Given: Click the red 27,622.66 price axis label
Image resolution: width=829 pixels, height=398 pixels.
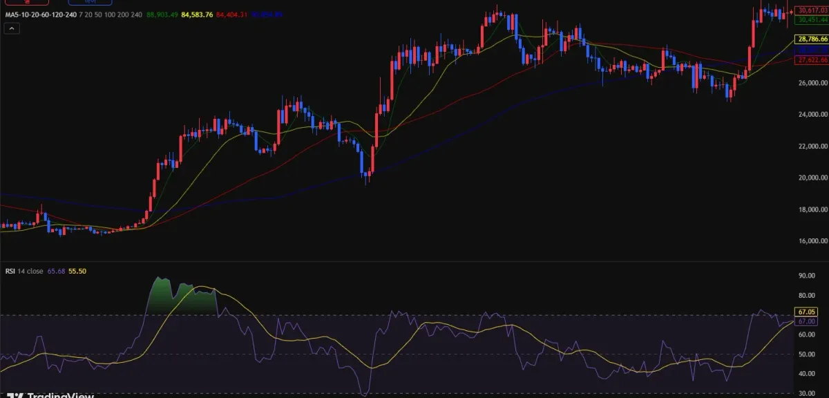Looking at the screenshot, I should (x=811, y=61).
